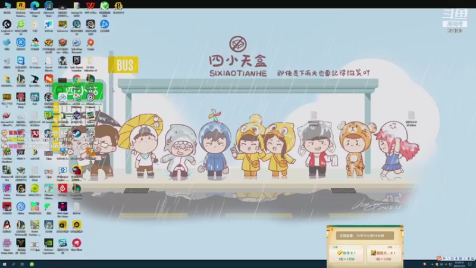
Task: Click the countdown banner in the popup
Action: 365,235
